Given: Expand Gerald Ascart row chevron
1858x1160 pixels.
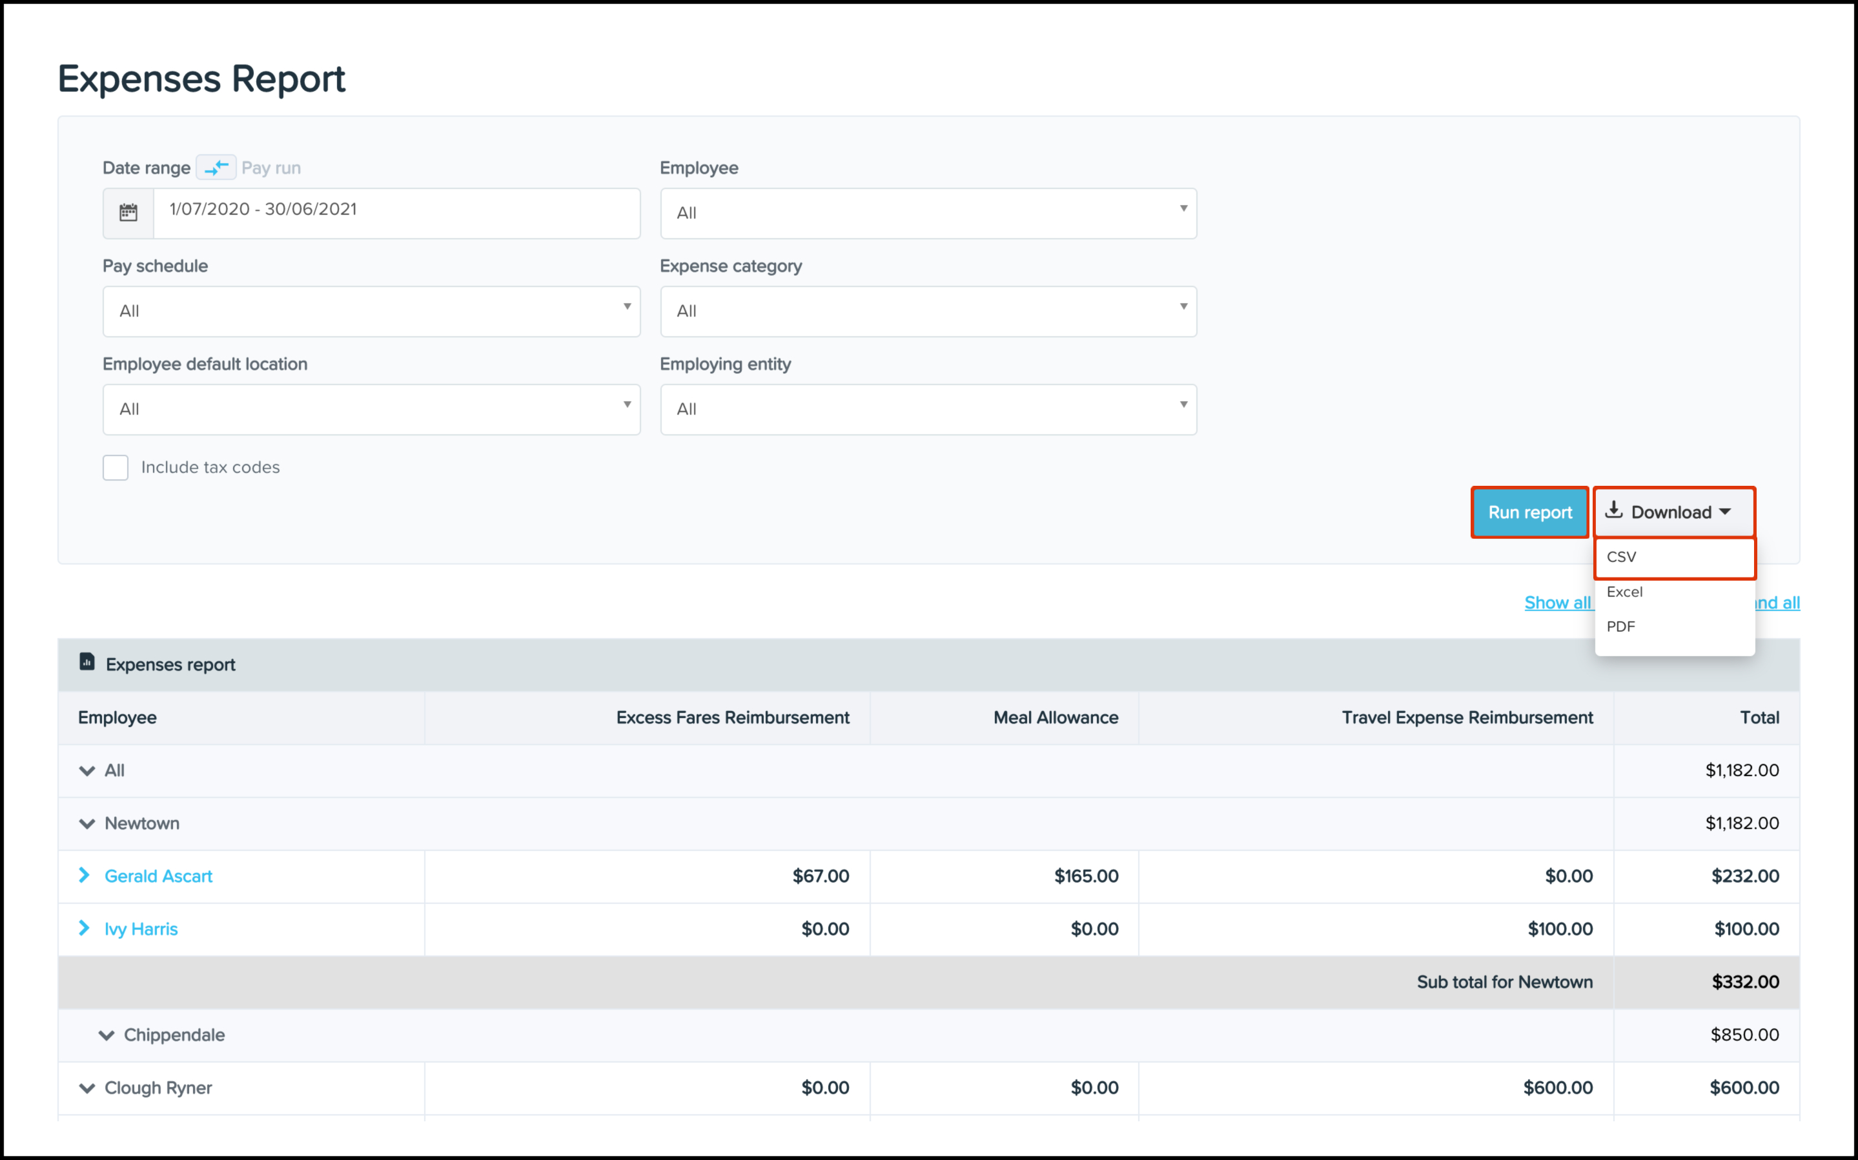Looking at the screenshot, I should pos(85,875).
